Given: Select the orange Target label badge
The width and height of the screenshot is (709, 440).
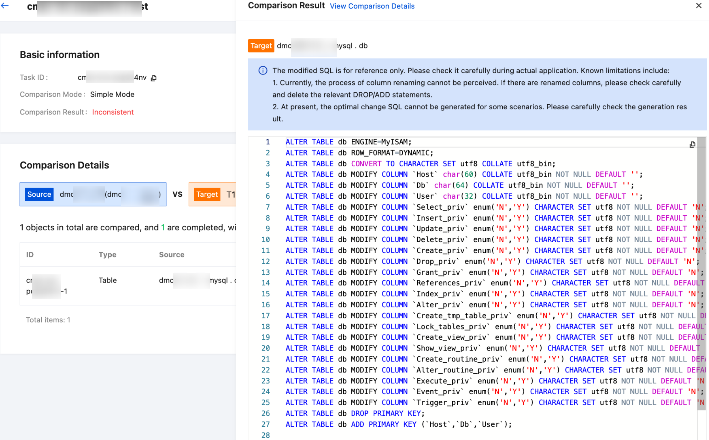Looking at the screenshot, I should (x=261, y=46).
